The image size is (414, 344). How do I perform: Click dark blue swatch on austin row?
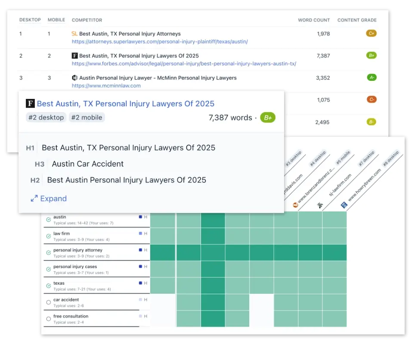click(x=140, y=217)
